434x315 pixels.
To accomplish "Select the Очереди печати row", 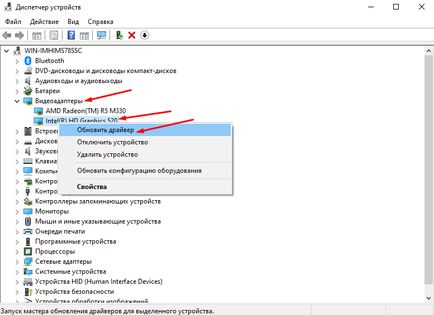I will point(60,231).
